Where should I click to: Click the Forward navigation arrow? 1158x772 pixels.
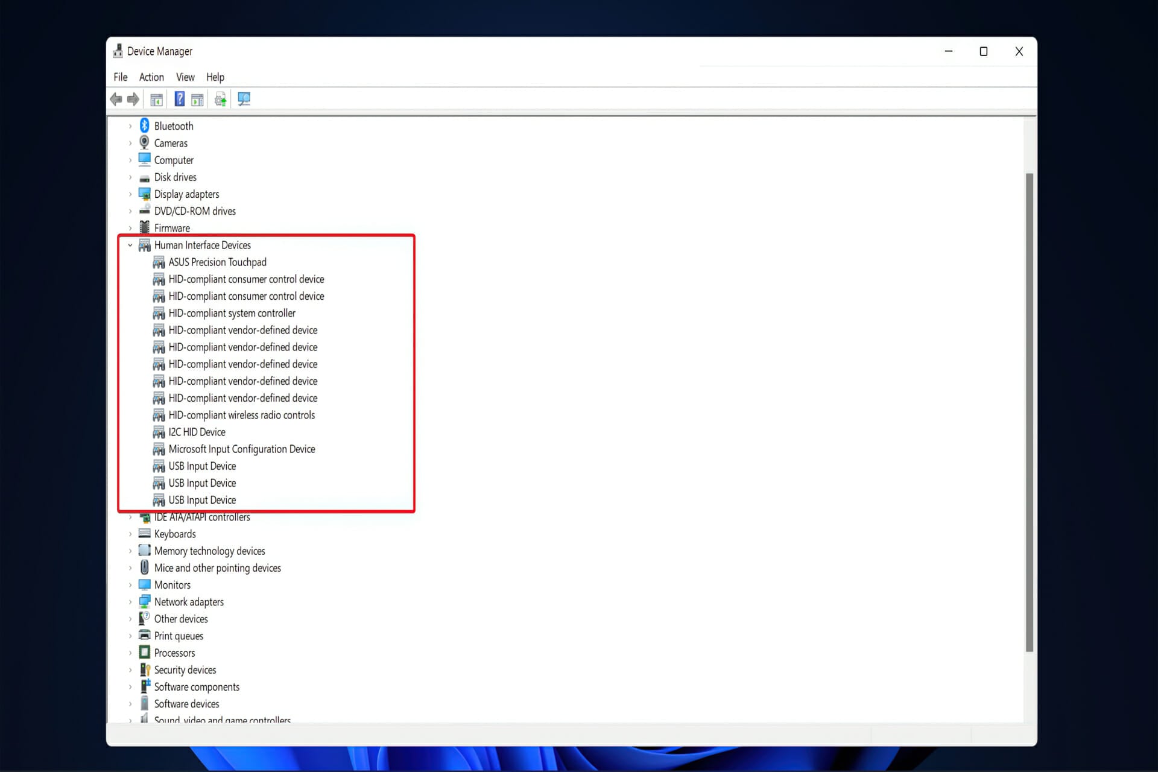coord(133,99)
